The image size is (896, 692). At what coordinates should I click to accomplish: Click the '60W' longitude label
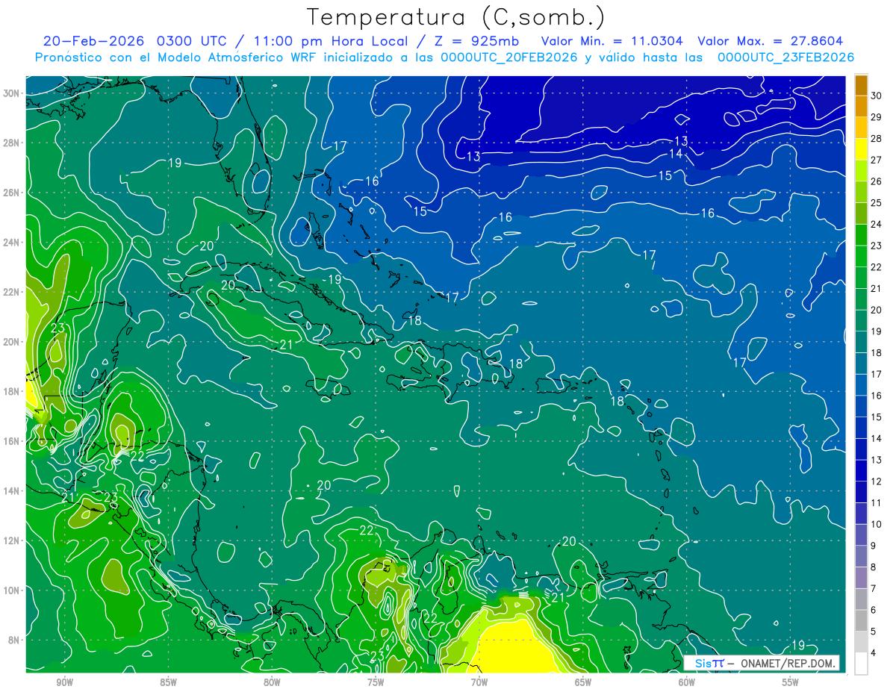point(687,682)
